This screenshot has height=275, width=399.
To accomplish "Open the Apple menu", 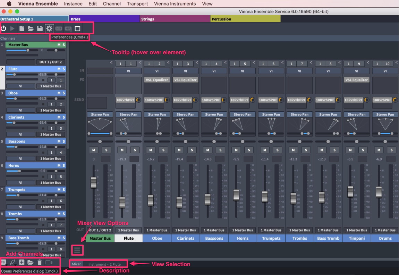I will pos(9,3).
